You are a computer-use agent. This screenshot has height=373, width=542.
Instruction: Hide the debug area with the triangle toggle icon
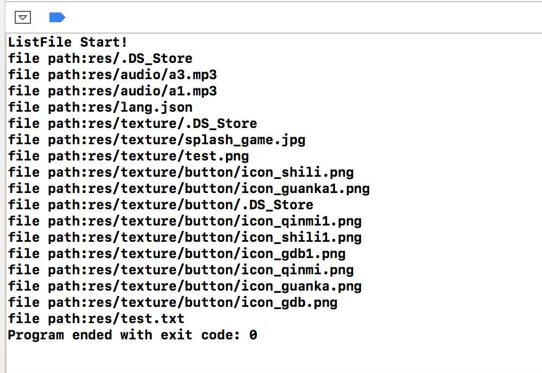point(23,17)
